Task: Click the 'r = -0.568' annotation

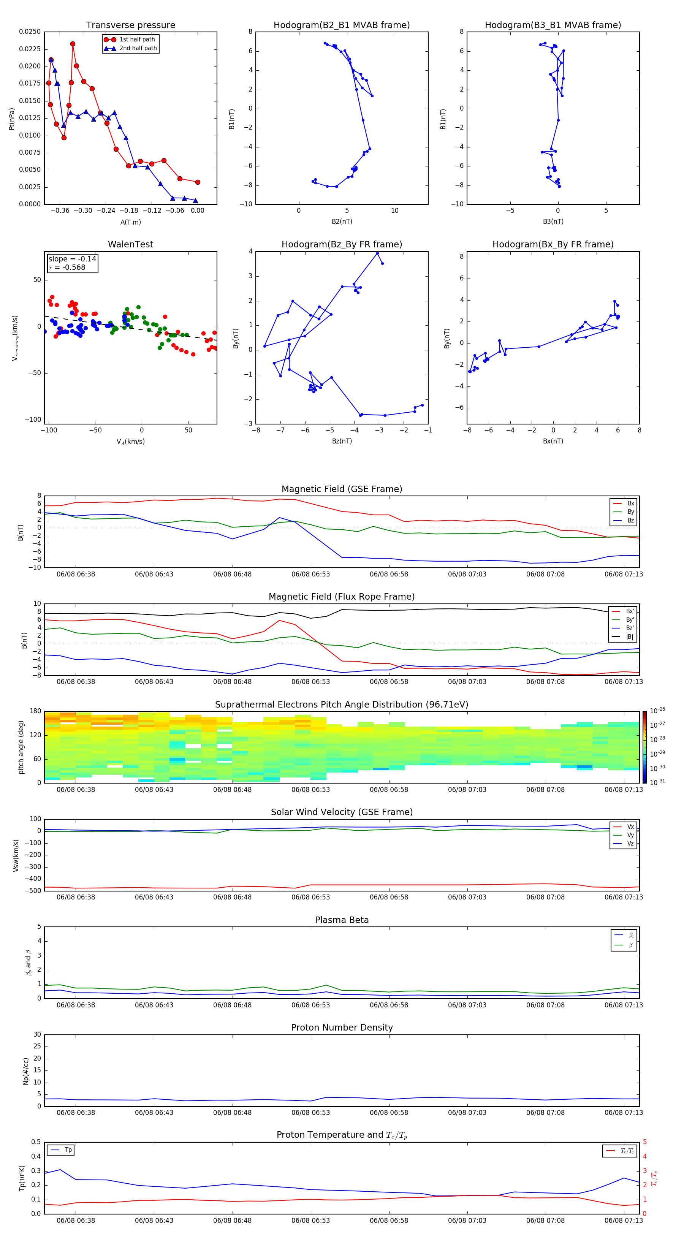Action: [x=67, y=267]
